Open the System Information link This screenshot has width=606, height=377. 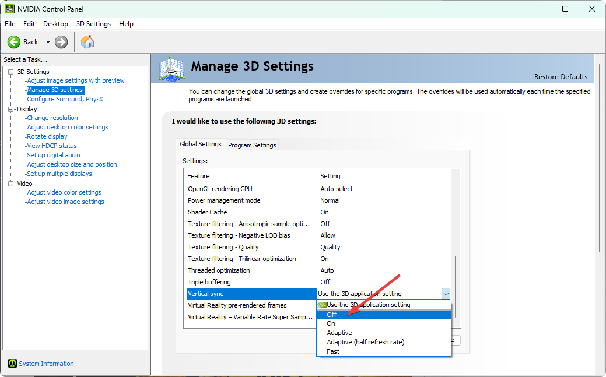pyautogui.click(x=46, y=364)
